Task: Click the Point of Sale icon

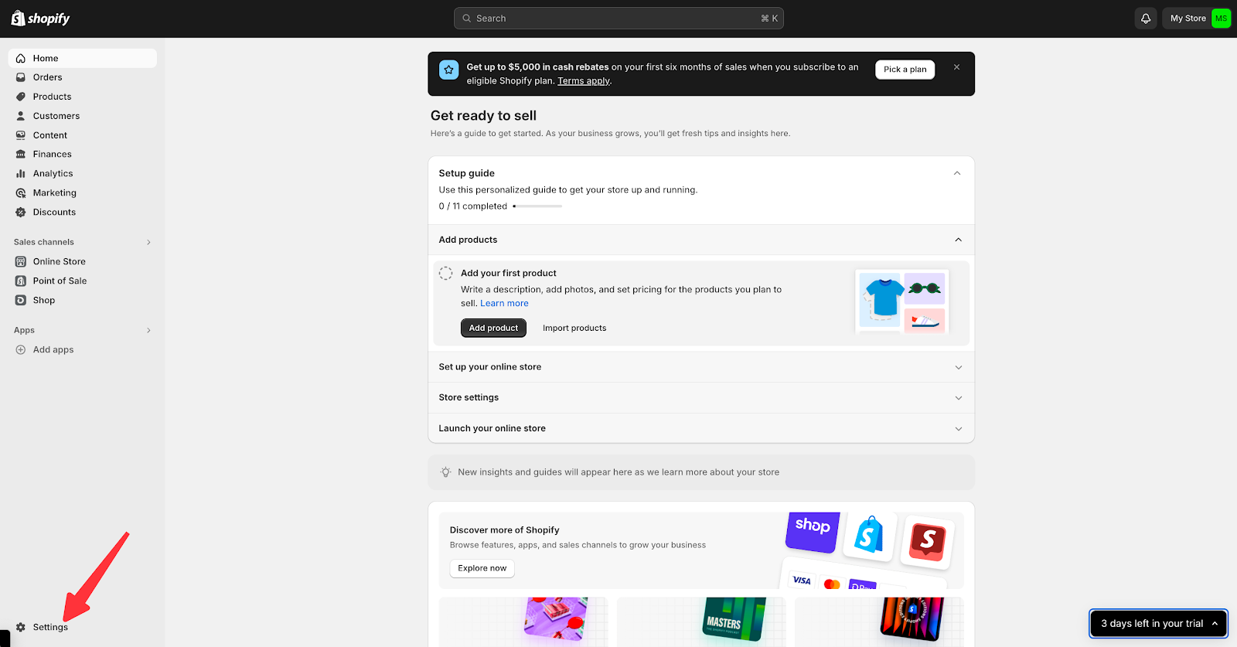Action: 21,281
